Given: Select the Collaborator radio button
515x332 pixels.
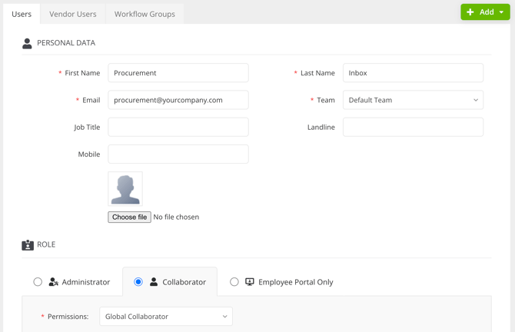Looking at the screenshot, I should (138, 282).
